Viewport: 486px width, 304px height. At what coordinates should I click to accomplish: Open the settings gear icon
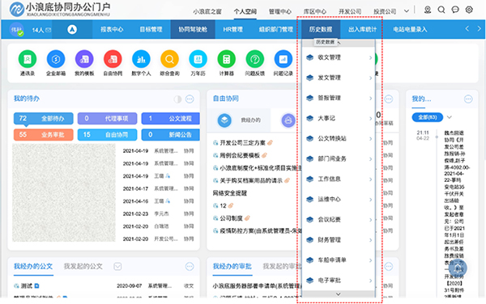(x=469, y=10)
